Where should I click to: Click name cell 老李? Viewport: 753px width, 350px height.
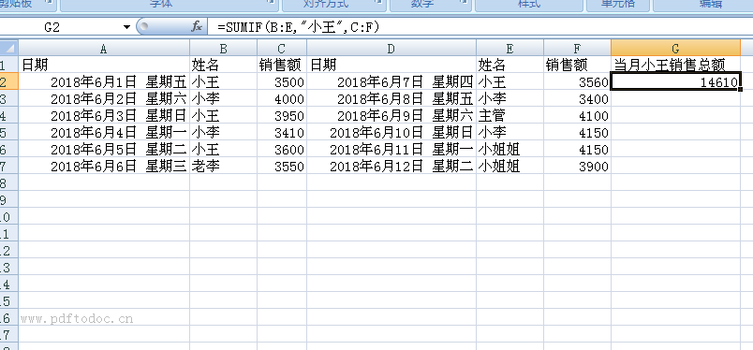pos(223,167)
